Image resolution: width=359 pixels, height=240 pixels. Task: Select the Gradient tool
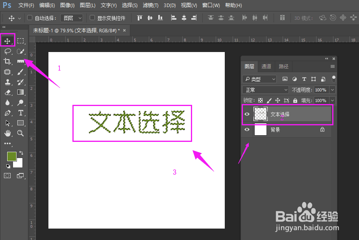pos(20,92)
